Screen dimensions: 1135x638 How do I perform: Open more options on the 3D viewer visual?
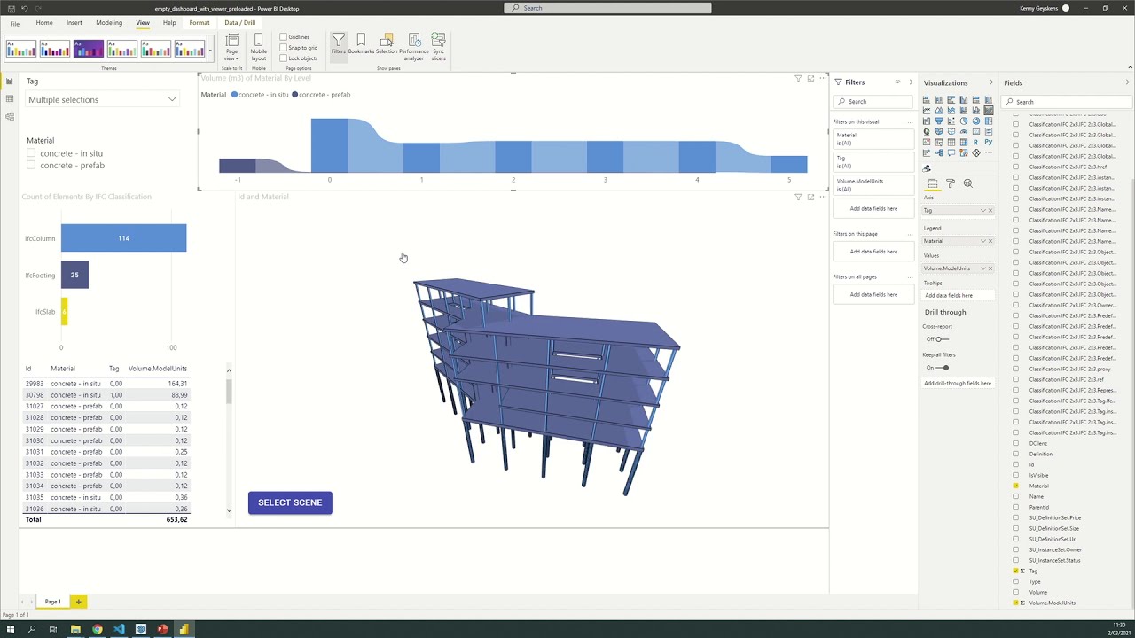[x=823, y=197]
